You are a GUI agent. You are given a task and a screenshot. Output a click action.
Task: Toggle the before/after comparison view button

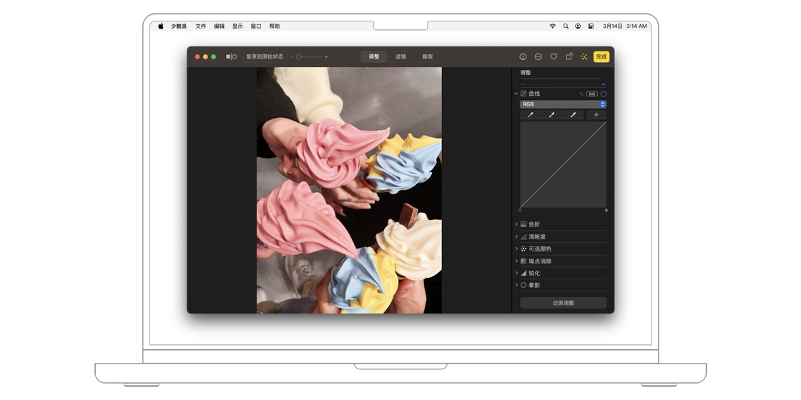tap(231, 56)
